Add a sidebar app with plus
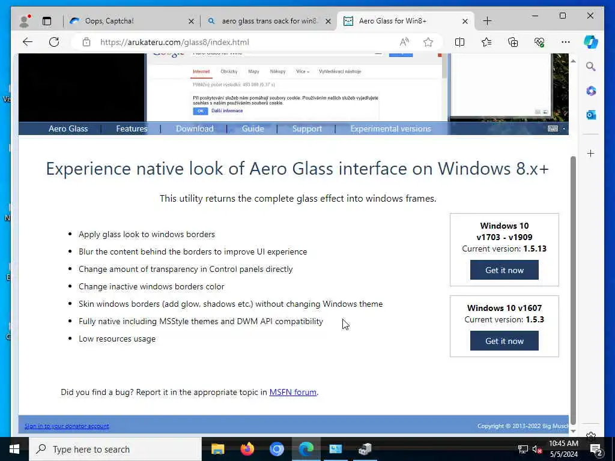Screen dimensions: 615x461 [591, 153]
